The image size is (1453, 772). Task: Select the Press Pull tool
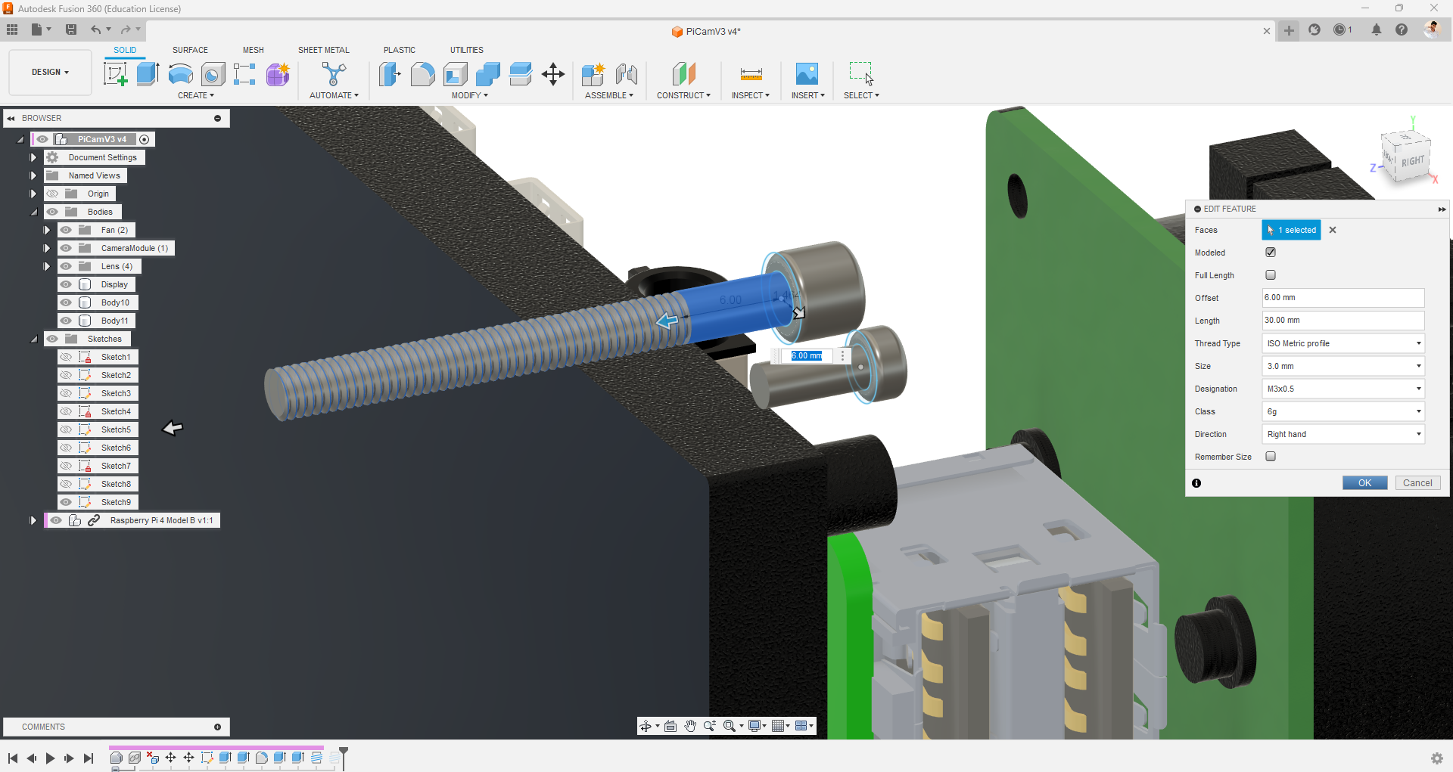(x=390, y=74)
